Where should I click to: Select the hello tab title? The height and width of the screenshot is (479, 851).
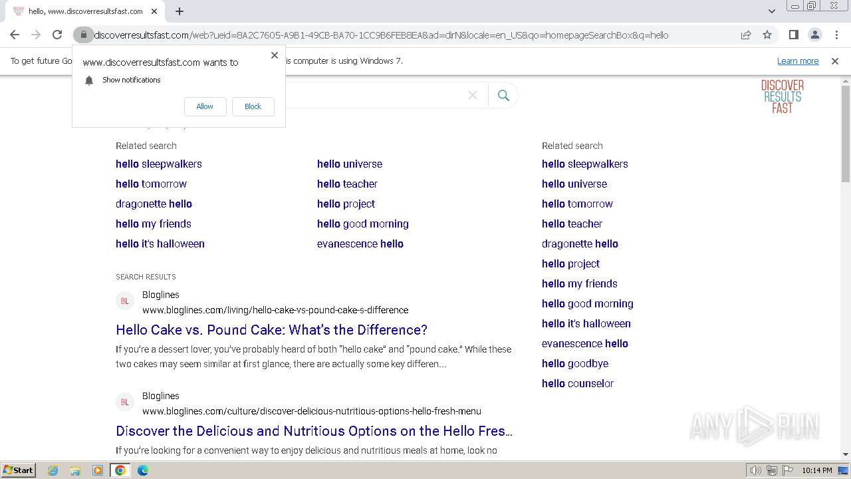tap(85, 11)
